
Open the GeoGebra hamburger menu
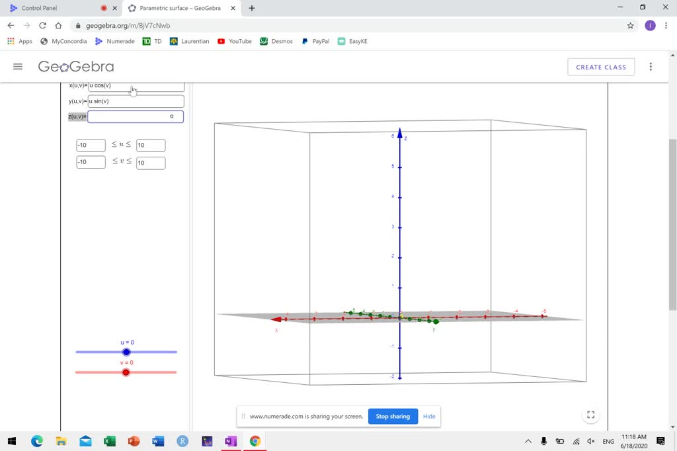point(18,66)
